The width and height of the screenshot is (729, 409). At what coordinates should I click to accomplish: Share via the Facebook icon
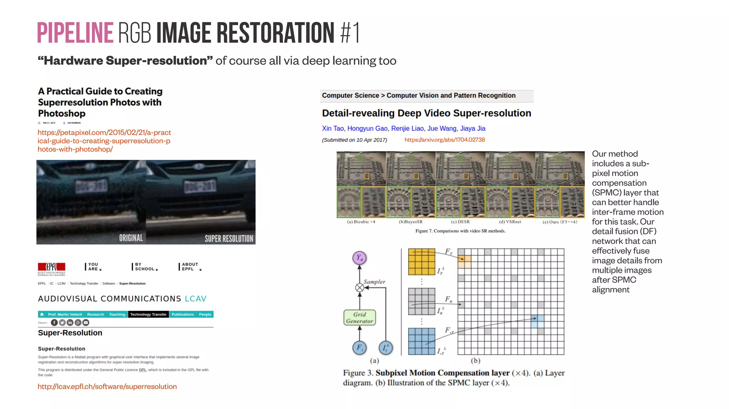pos(54,323)
